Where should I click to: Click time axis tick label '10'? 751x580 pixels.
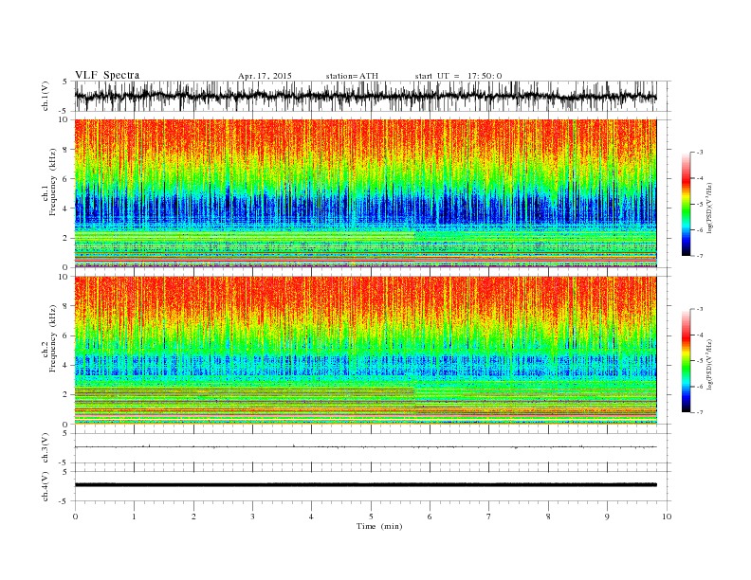click(x=667, y=517)
